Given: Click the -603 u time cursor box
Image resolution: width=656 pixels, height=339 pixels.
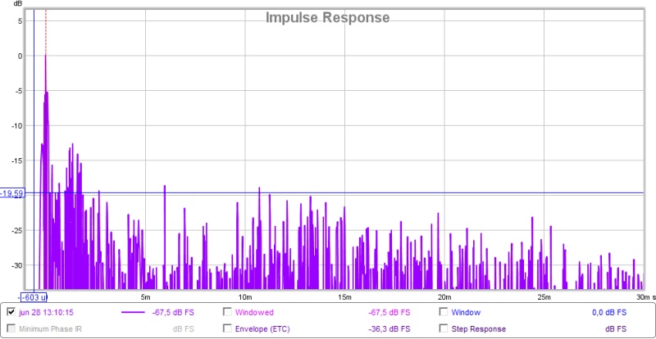Looking at the screenshot, I should pyautogui.click(x=34, y=297).
